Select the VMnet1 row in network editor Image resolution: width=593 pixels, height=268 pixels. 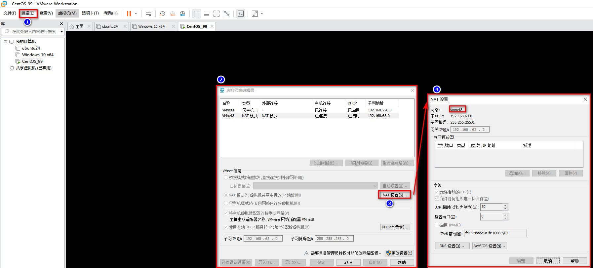(x=310, y=110)
